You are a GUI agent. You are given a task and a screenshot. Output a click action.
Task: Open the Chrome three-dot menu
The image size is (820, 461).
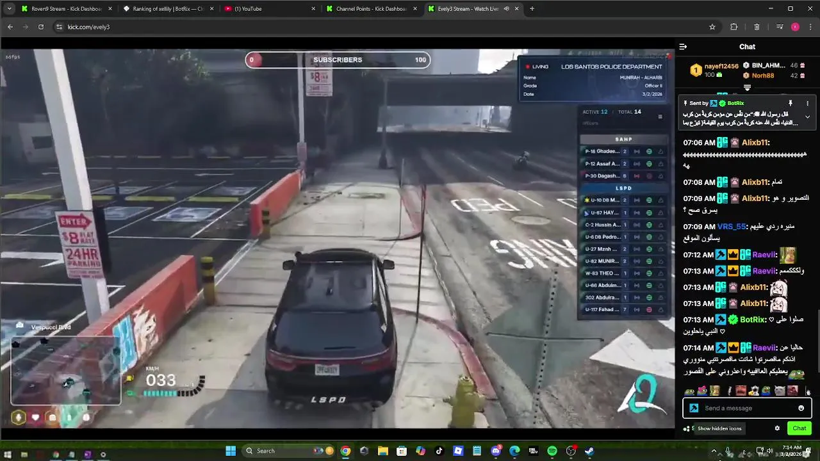[x=810, y=27]
